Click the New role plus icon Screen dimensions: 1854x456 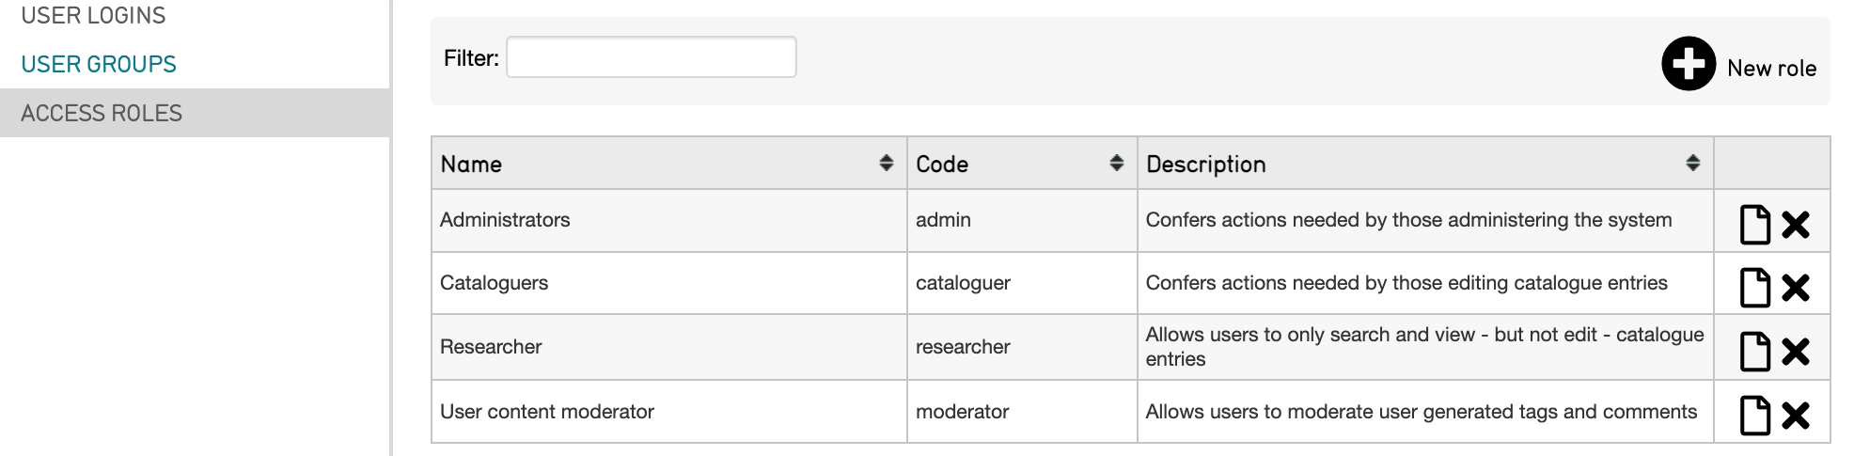[1689, 64]
